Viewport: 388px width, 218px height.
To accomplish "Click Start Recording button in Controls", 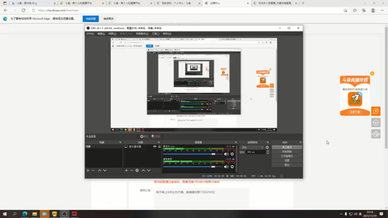I will click(287, 152).
